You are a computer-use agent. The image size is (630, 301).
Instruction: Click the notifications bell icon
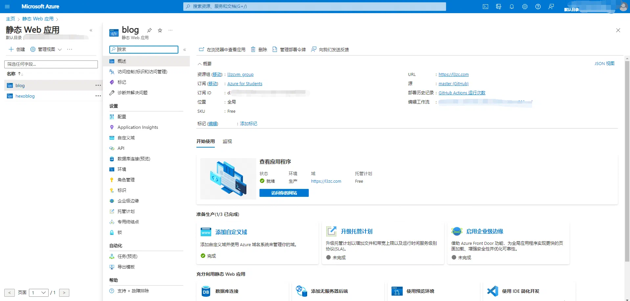(x=511, y=7)
